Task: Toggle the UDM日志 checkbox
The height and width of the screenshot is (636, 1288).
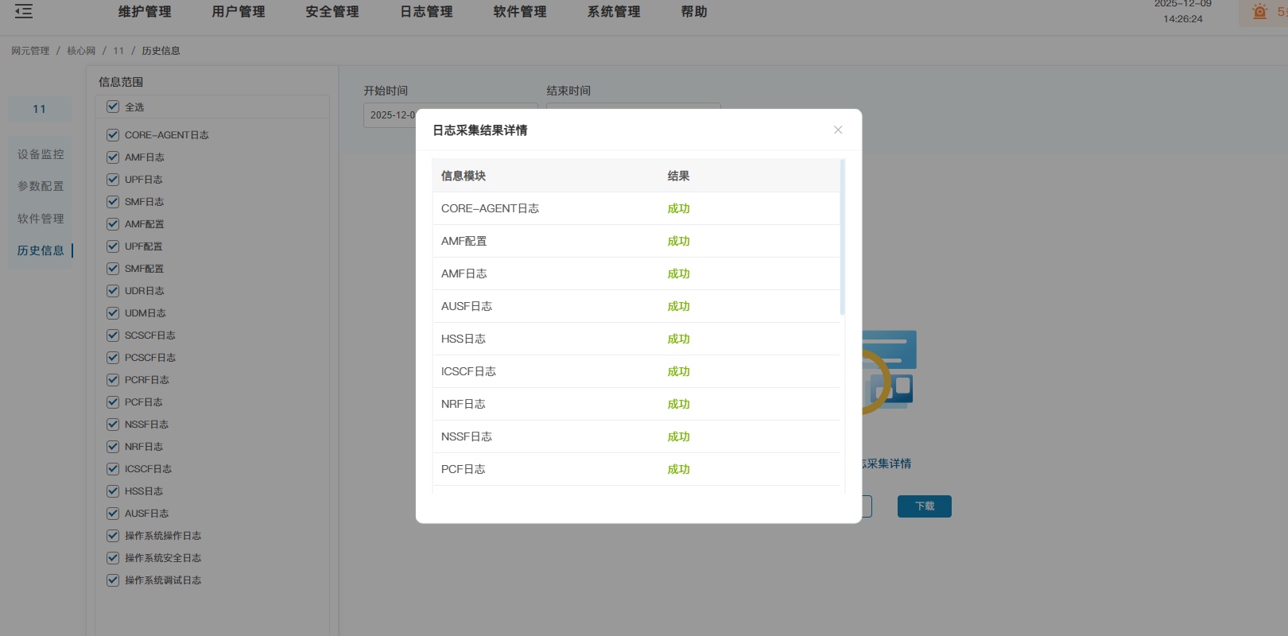Action: pyautogui.click(x=113, y=313)
